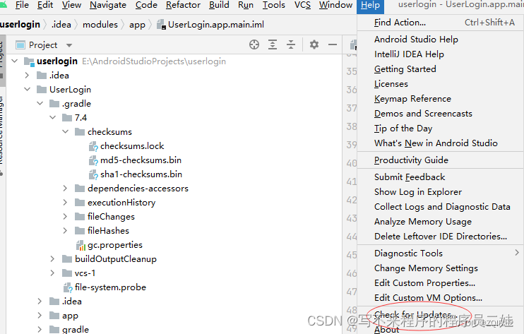Screen dimensions: 524x334
Task: Click the app breadcrumb
Action: [x=137, y=25]
